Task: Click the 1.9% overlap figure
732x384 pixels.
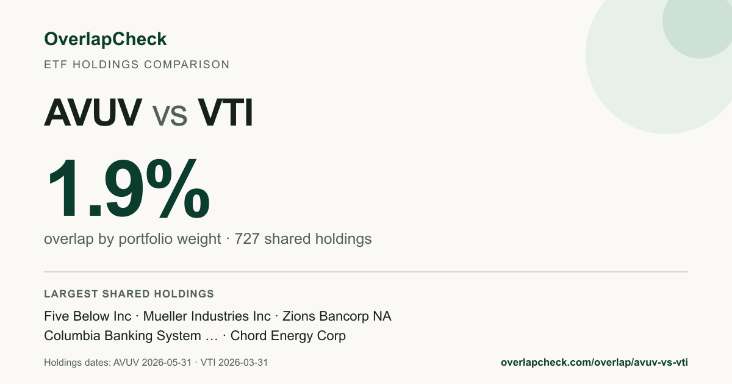Action: 127,189
